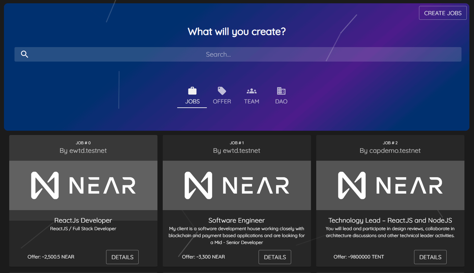The image size is (474, 273).
Task: Click the building icon above DAO
Action: 281,91
